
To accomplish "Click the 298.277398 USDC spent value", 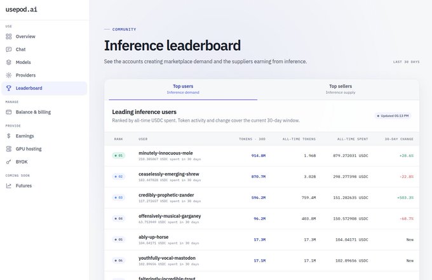I will tap(351, 177).
